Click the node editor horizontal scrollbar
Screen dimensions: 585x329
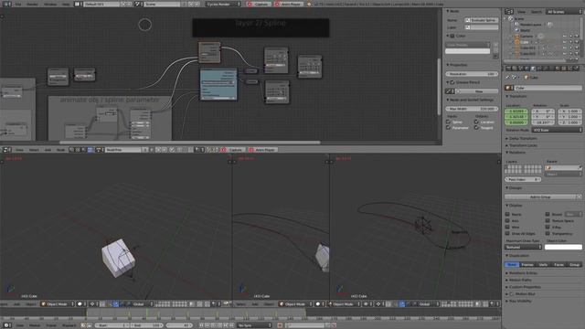coord(189,143)
